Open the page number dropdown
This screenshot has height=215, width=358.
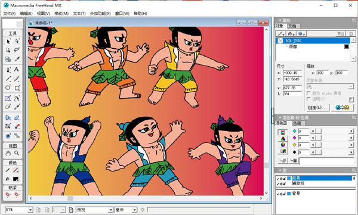tap(63, 210)
